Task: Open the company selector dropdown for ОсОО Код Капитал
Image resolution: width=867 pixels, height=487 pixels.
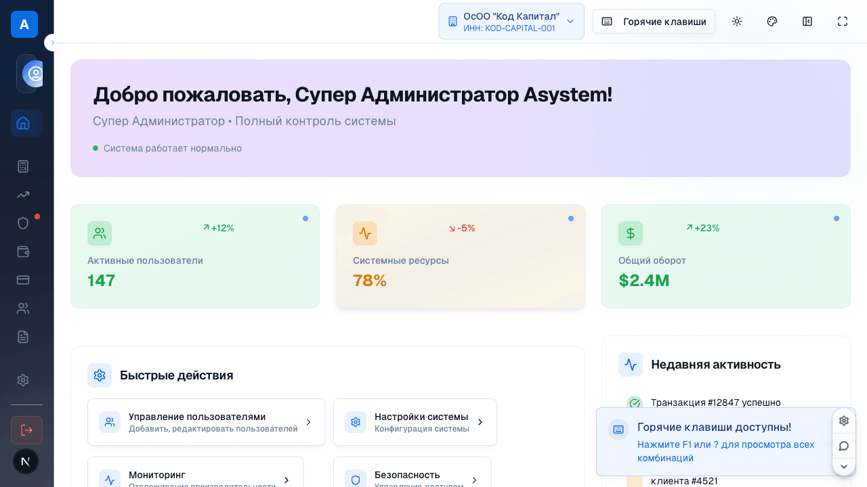Action: coord(511,21)
